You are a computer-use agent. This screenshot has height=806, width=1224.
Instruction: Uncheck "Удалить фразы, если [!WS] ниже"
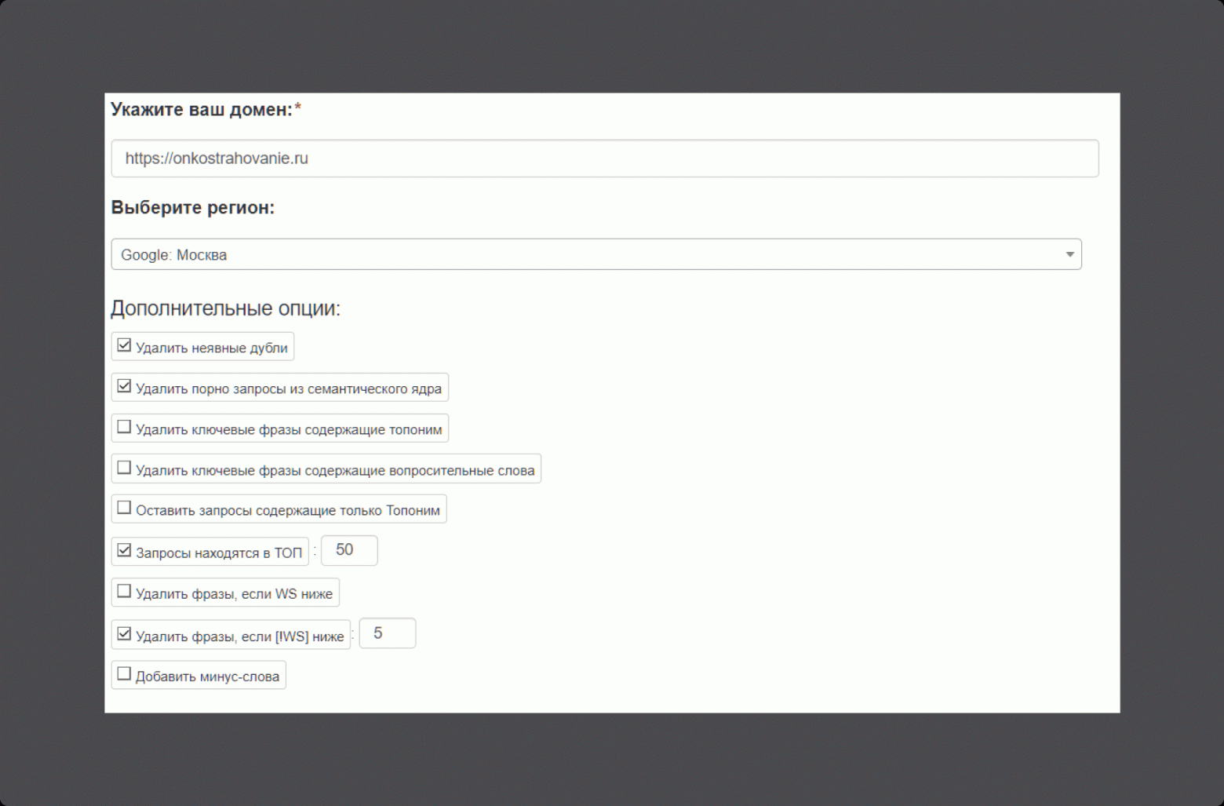click(124, 633)
